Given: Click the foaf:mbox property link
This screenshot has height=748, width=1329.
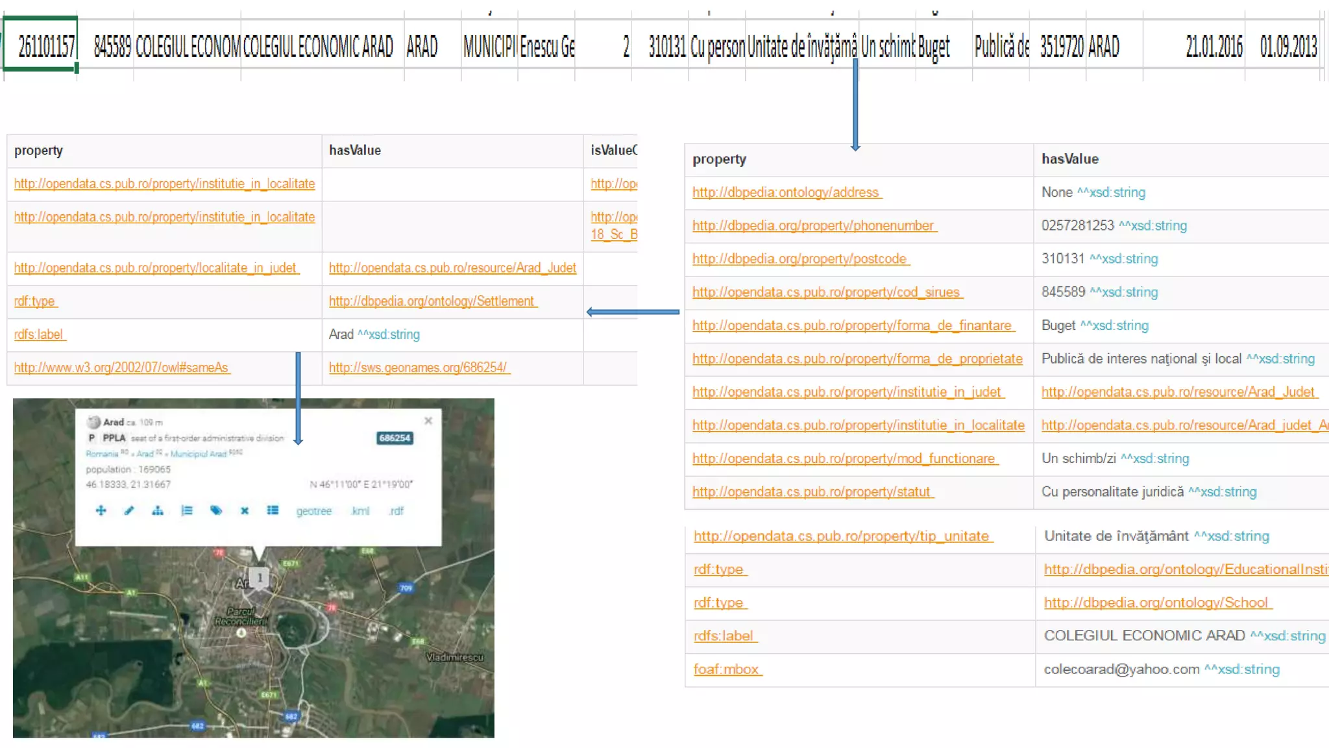Looking at the screenshot, I should pos(727,669).
